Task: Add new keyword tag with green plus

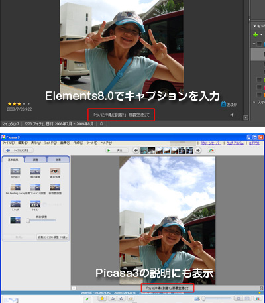Action: (x=256, y=34)
